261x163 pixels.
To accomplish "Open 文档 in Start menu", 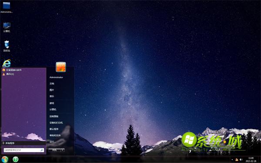I will [x=52, y=83].
